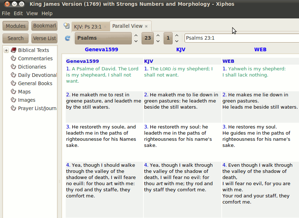Open the chapter 23 selector
Viewport: 299px width, 218px height.
pos(148,38)
